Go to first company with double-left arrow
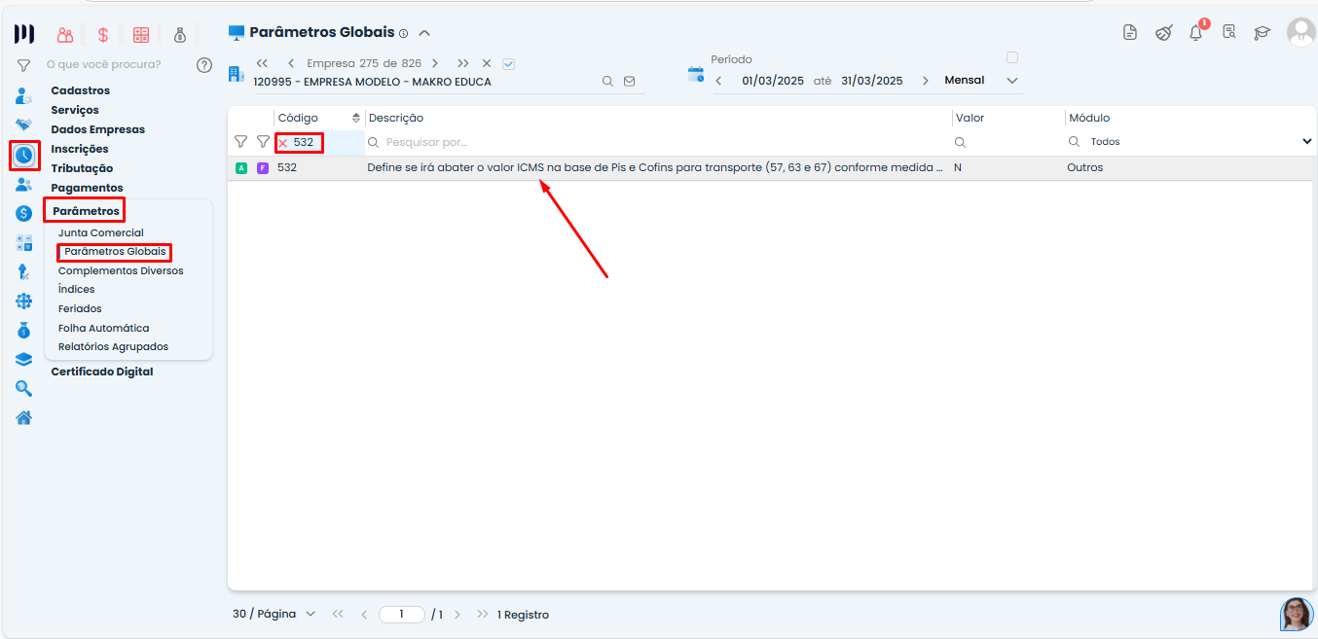Screen dimensions: 1318x639 (262, 63)
